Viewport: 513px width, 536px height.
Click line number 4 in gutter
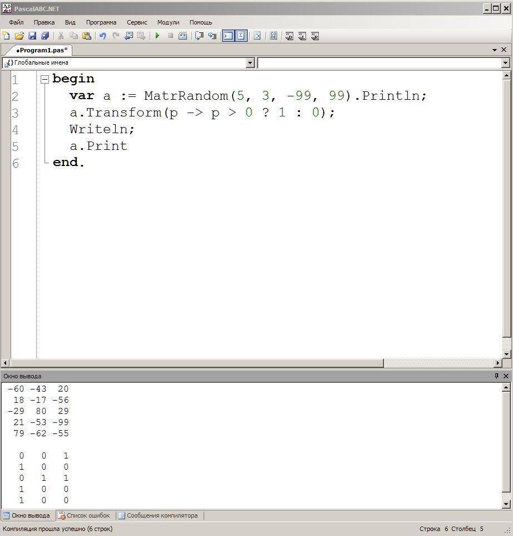(15, 130)
